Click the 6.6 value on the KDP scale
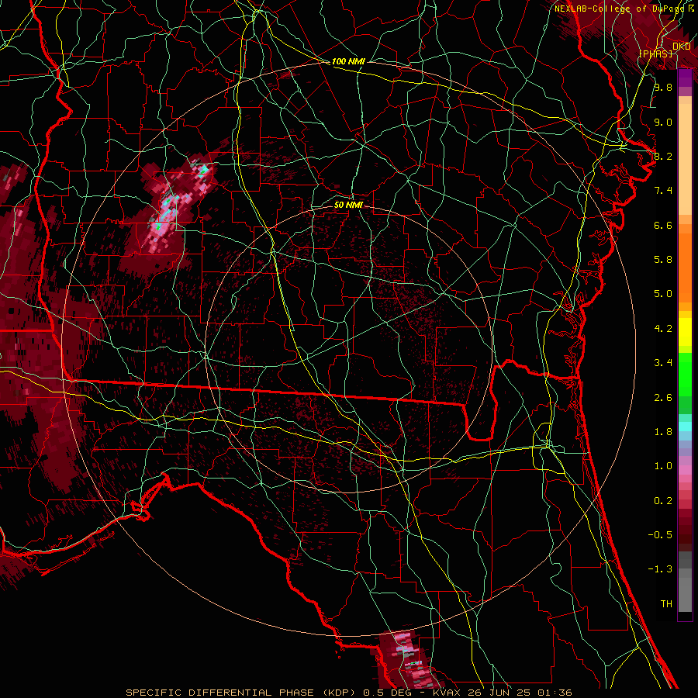Screen dimensions: 698x698 point(663,225)
